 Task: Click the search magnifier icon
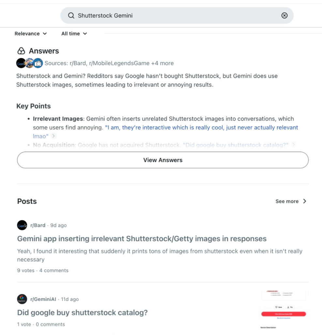(x=71, y=16)
